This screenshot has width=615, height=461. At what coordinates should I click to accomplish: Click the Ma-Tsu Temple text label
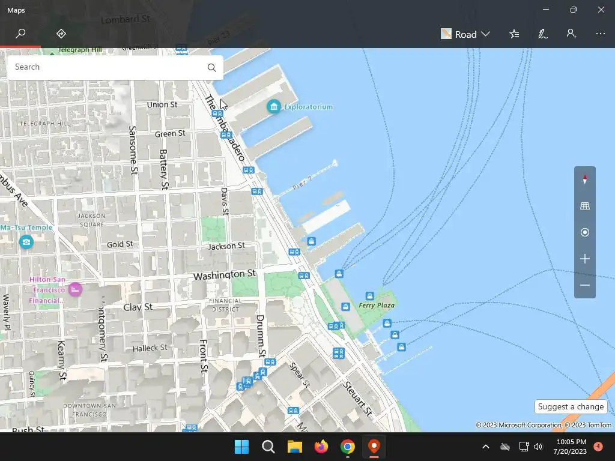(x=26, y=227)
